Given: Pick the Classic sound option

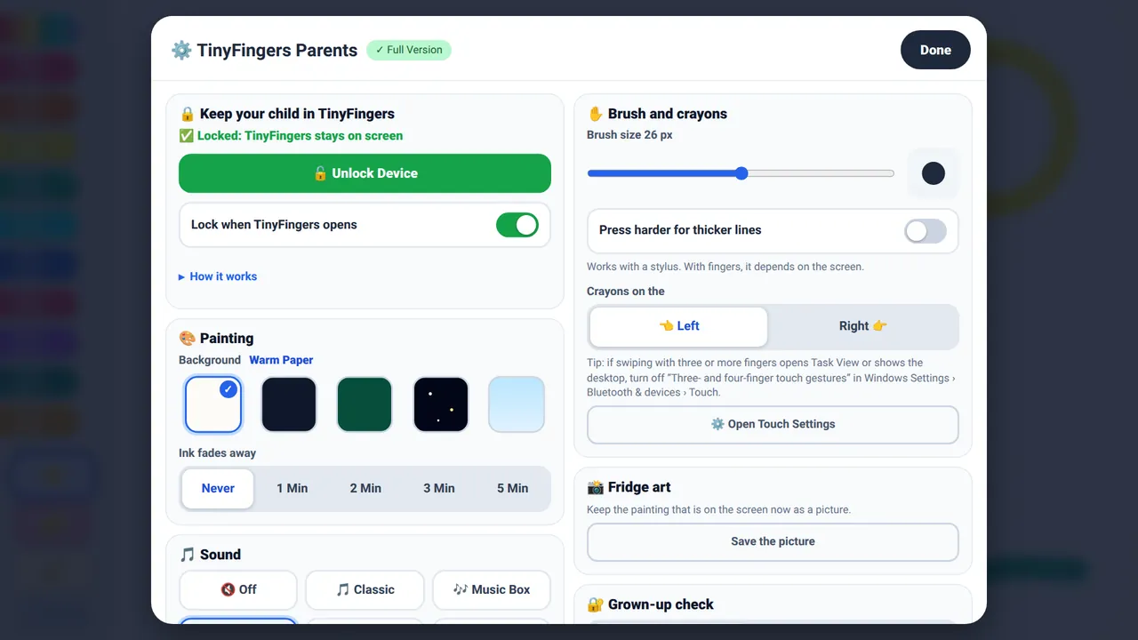Looking at the screenshot, I should click(x=365, y=589).
